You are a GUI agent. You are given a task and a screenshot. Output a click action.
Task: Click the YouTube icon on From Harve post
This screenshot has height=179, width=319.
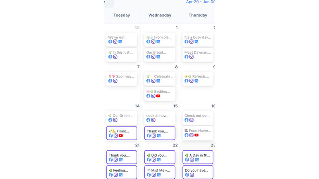coord(196,135)
